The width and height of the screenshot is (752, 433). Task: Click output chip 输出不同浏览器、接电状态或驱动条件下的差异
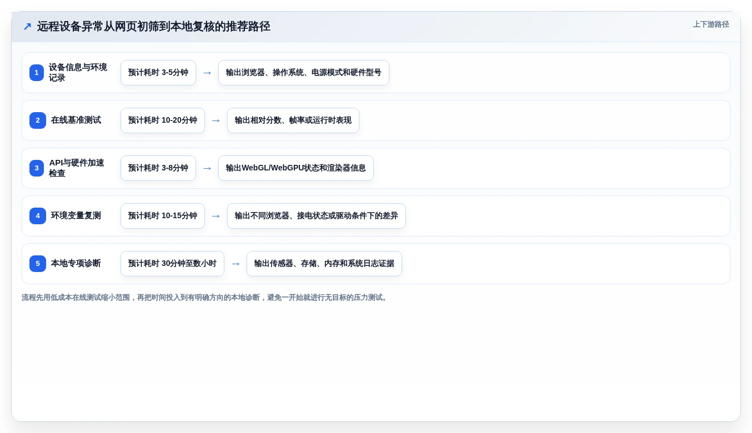(317, 216)
